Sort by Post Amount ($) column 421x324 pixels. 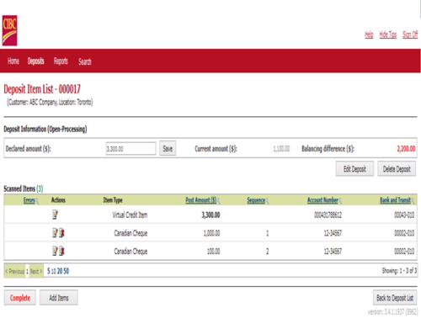[201, 200]
